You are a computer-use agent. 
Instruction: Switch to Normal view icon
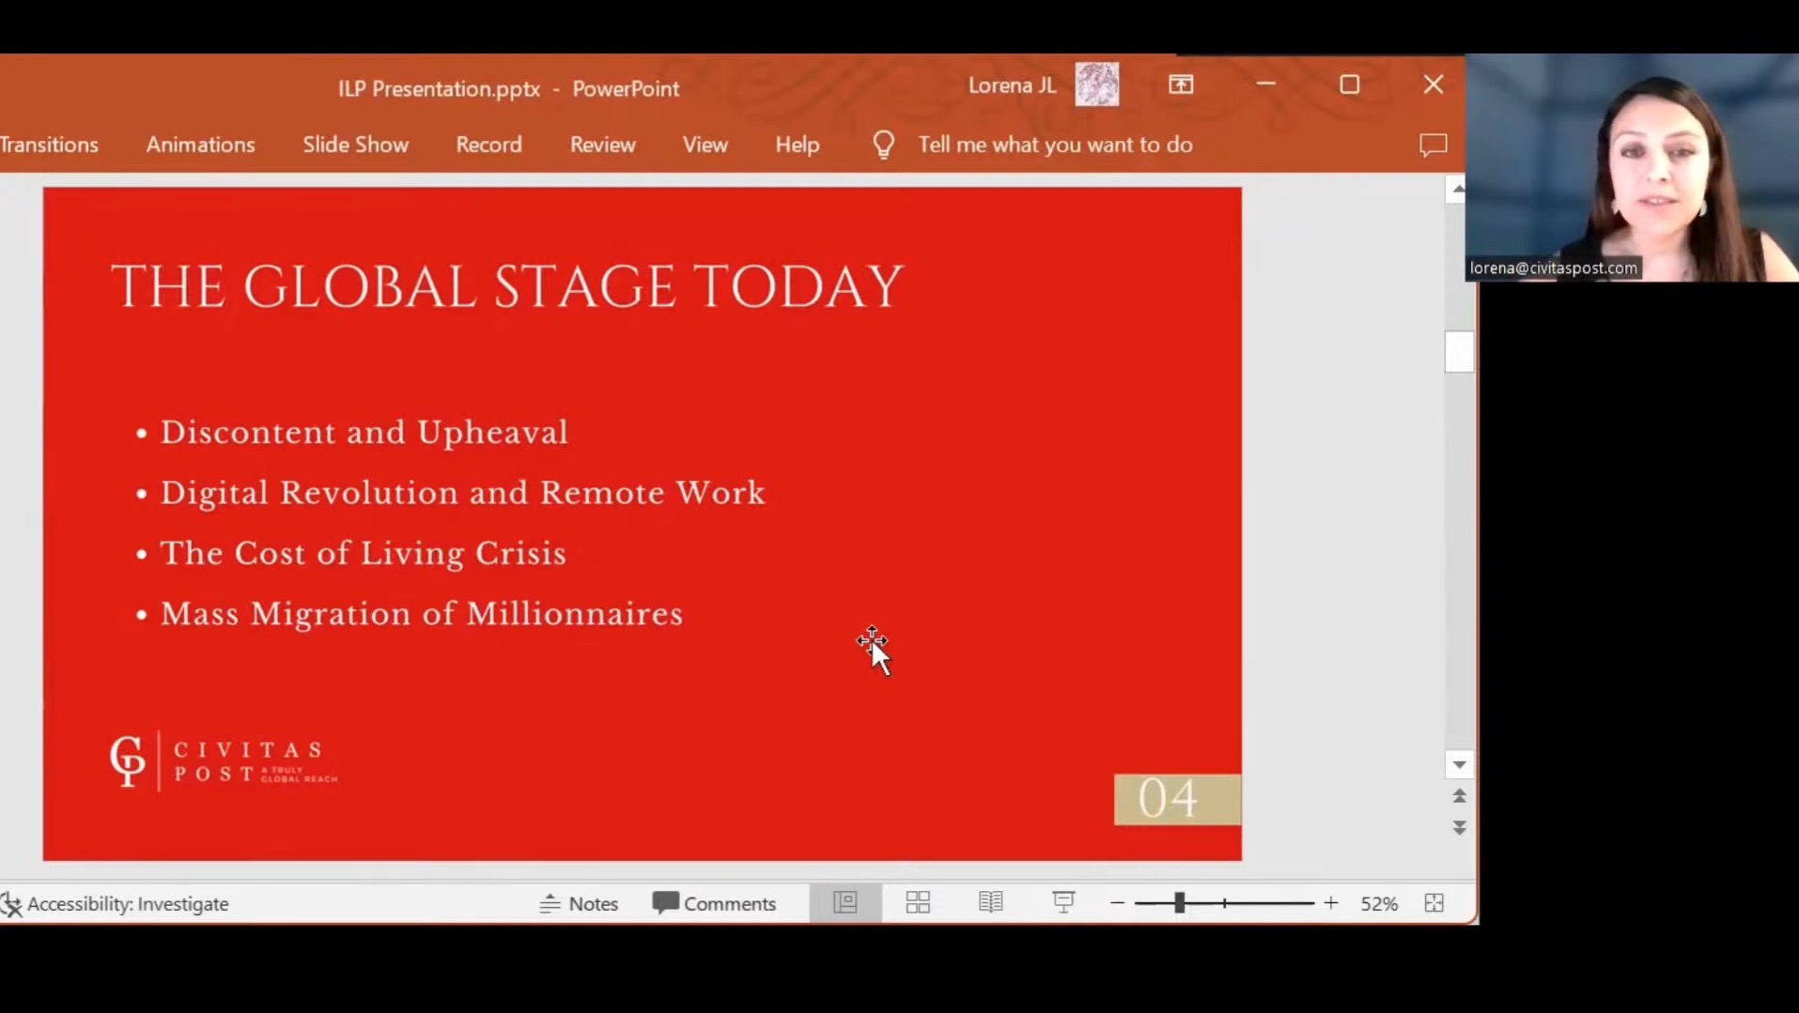845,903
